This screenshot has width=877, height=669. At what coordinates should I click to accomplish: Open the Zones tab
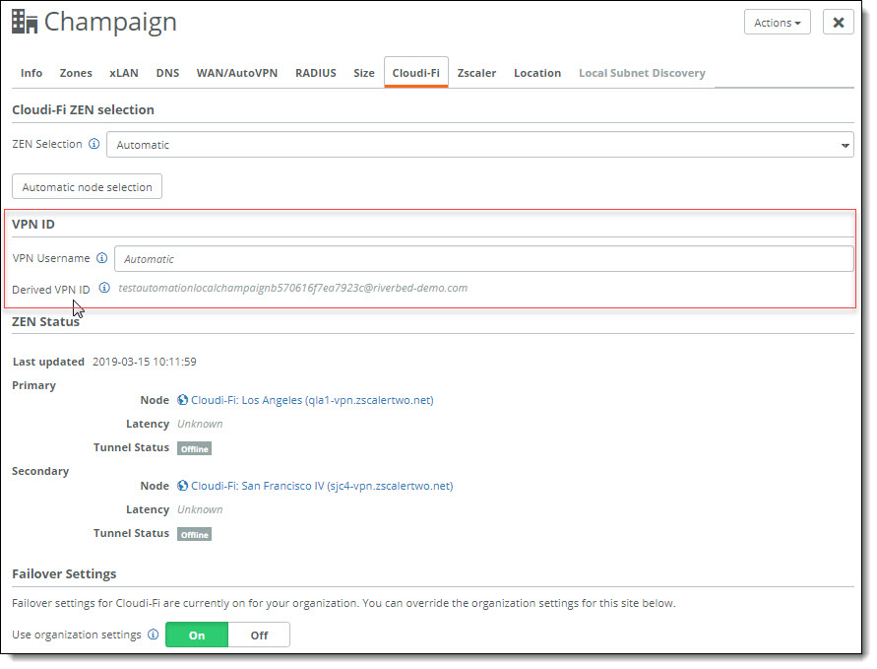click(76, 73)
